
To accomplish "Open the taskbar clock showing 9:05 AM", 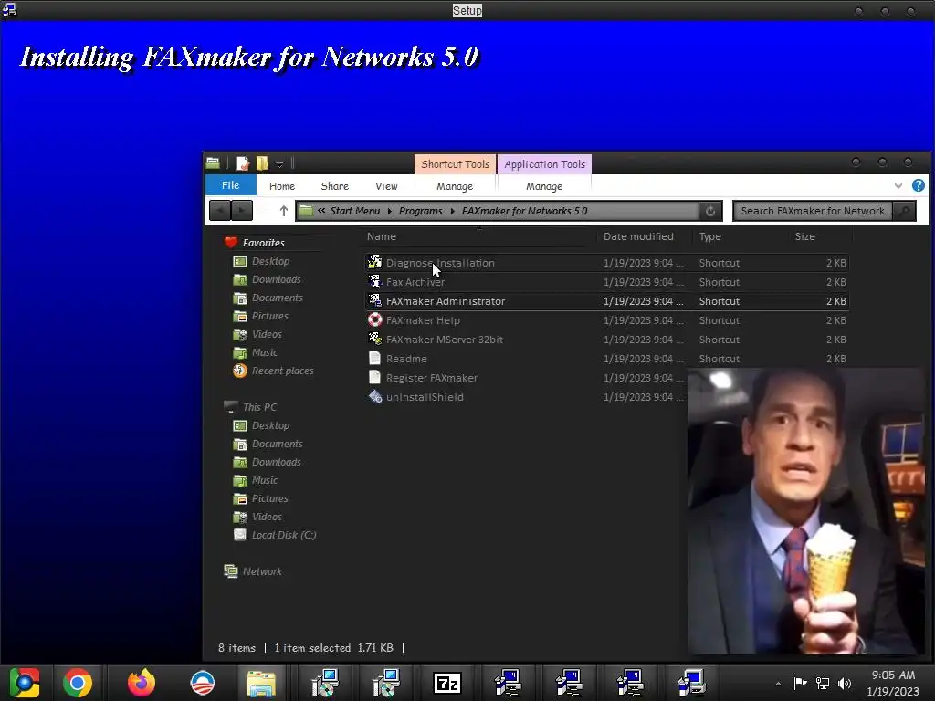I will point(893,683).
